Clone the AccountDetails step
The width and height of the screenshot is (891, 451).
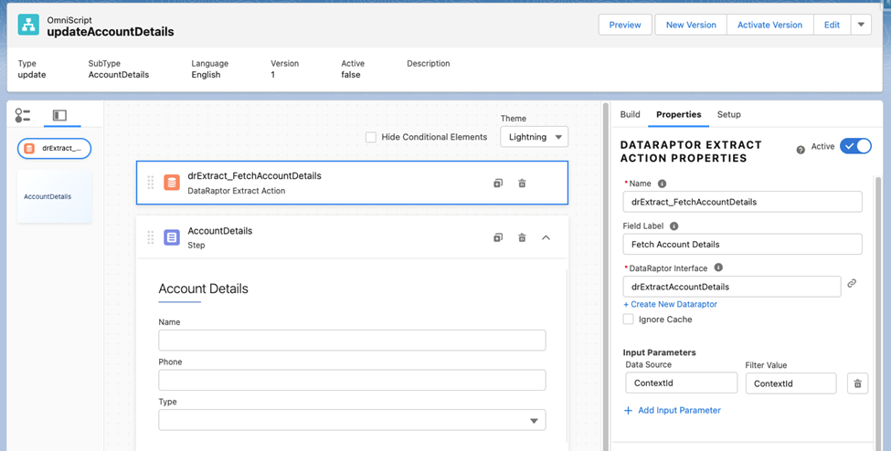point(498,237)
